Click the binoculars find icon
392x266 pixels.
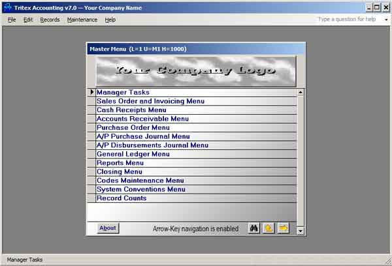click(x=253, y=228)
